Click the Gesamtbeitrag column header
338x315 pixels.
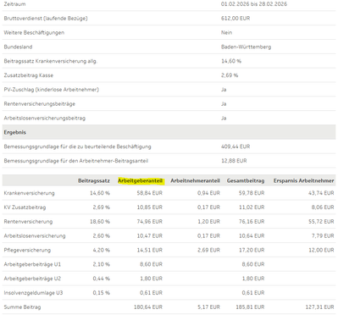pos(246,181)
